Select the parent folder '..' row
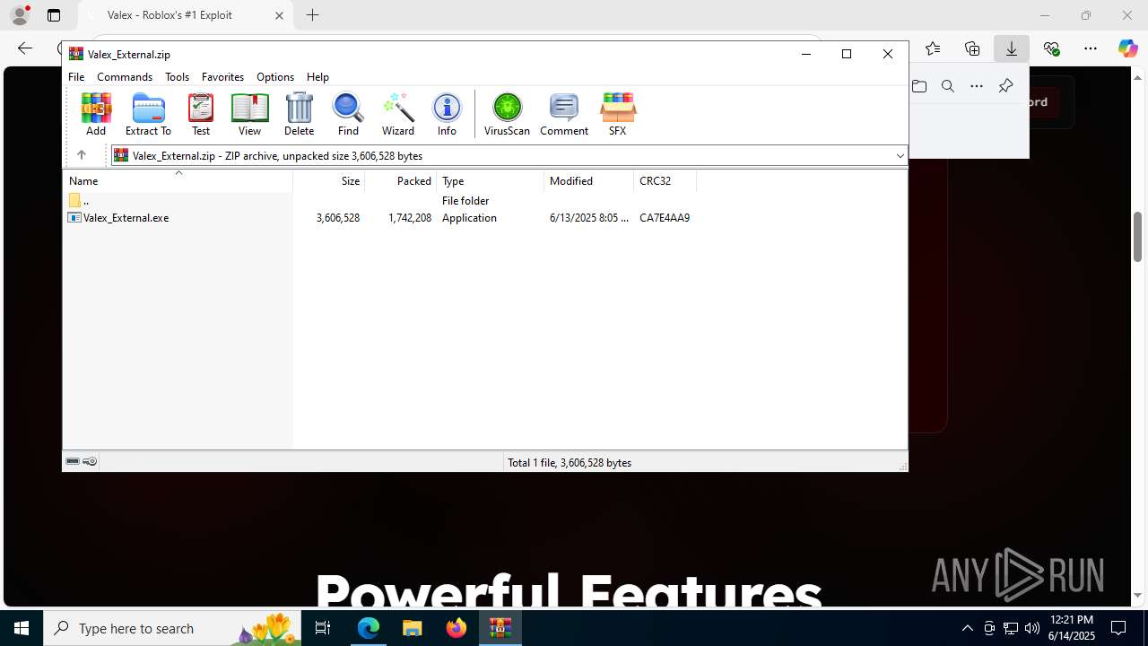The height and width of the screenshot is (646, 1148). tap(78, 201)
